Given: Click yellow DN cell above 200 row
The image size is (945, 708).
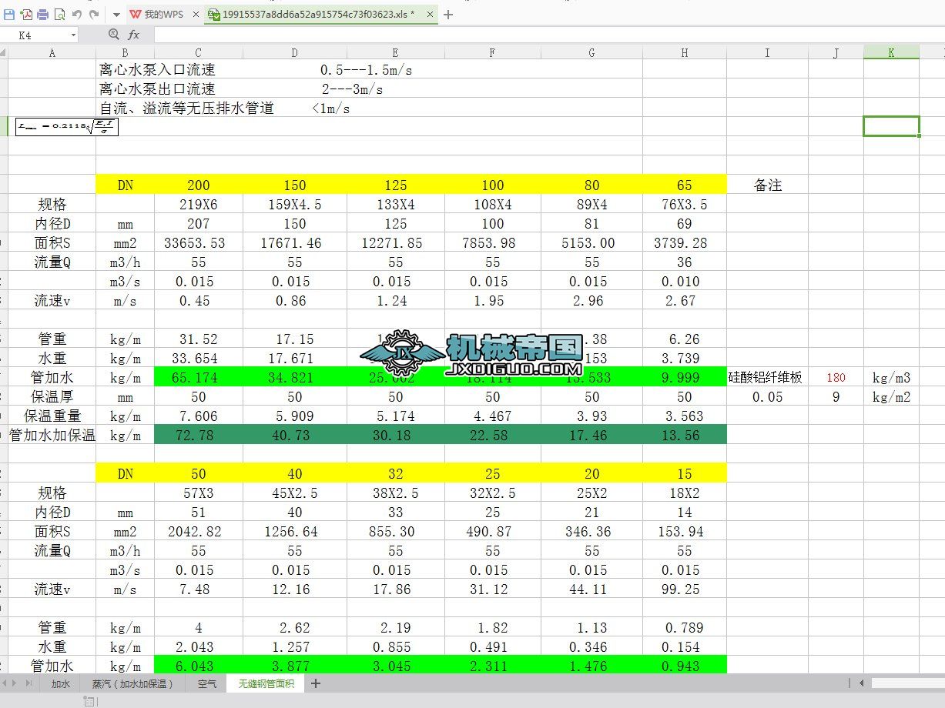Looking at the screenshot, I should pos(125,185).
